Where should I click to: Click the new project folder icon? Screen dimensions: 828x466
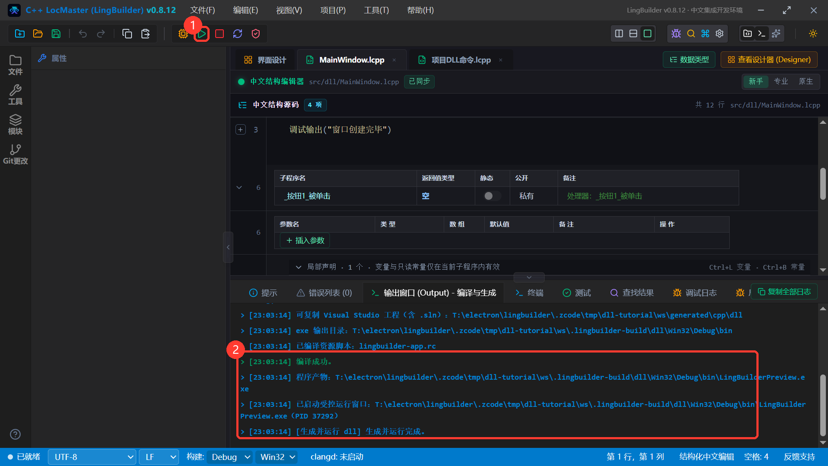20,34
